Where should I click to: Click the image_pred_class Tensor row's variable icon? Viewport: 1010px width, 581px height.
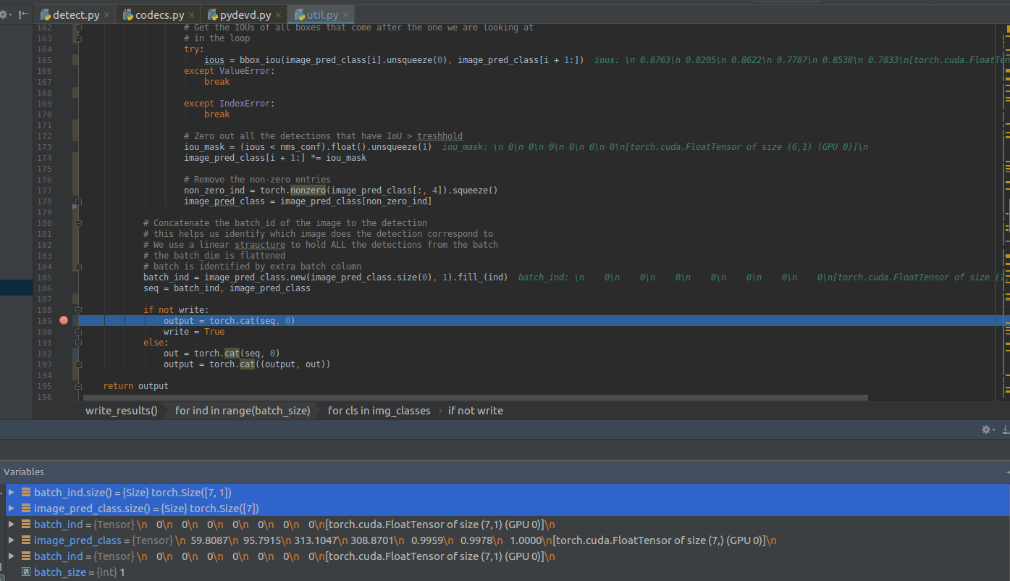coord(26,540)
